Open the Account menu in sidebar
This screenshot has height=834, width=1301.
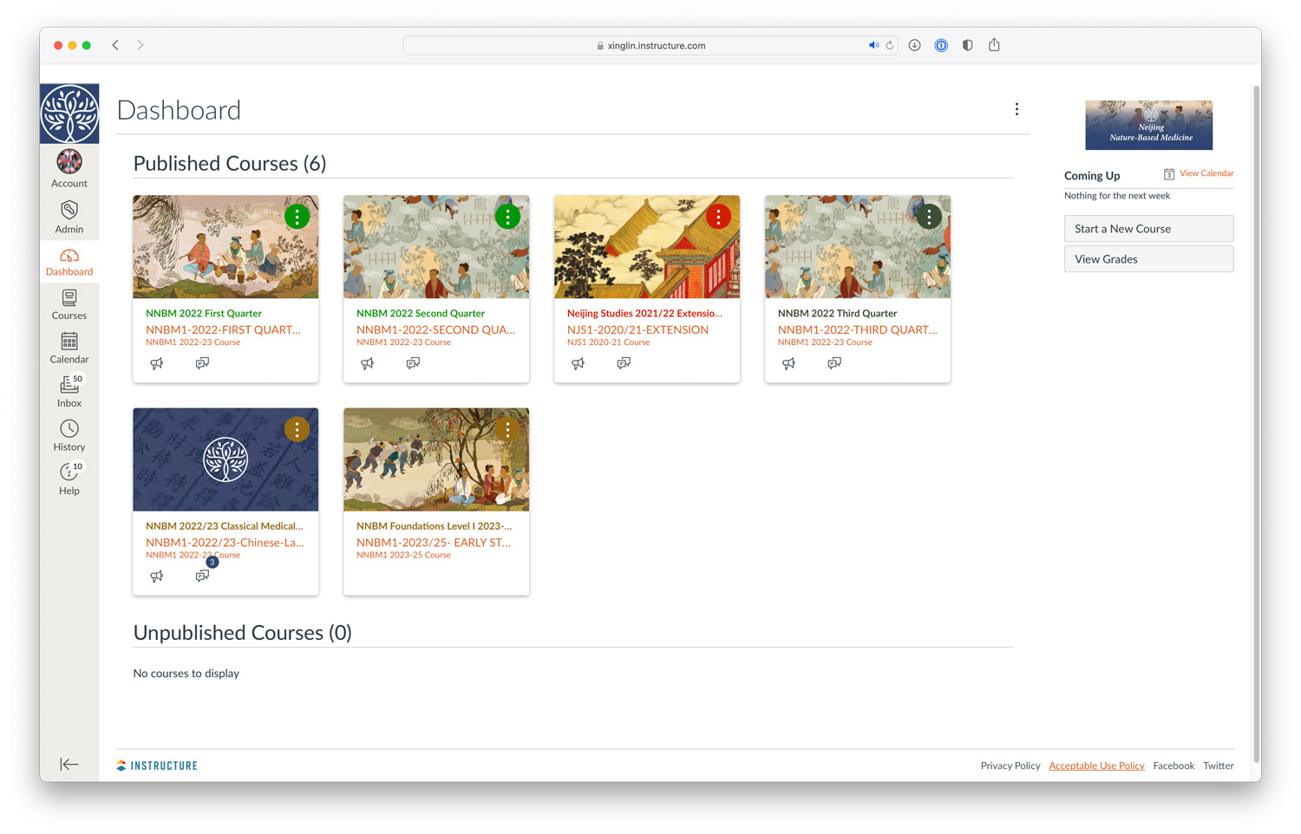69,169
